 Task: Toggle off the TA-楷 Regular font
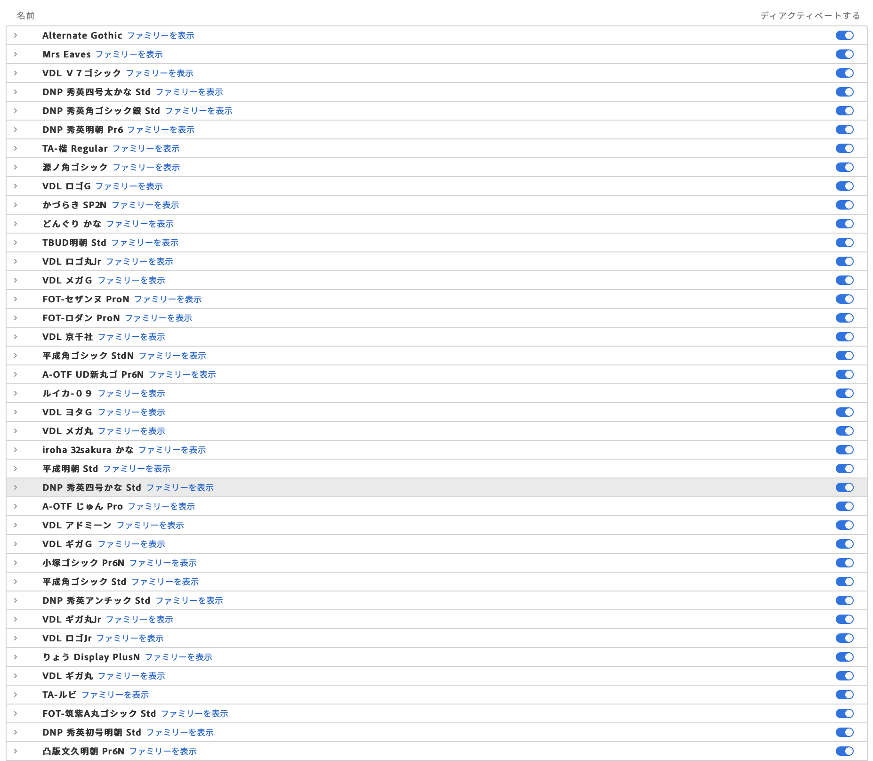(x=845, y=148)
